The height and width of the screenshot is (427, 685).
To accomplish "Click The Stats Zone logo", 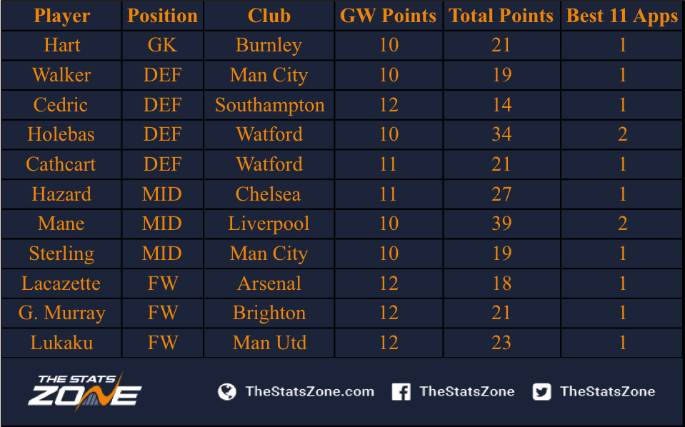I will click(x=85, y=391).
